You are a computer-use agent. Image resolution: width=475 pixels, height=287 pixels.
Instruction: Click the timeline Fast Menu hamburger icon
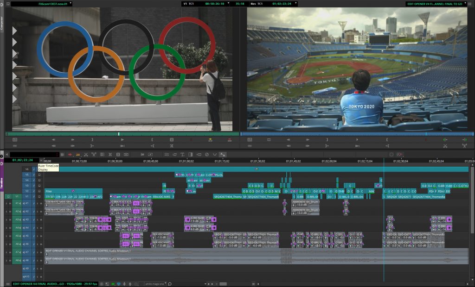coord(8,284)
